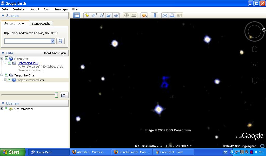Click inside the sky search input field
Viewport: 266px width, 156px height.
[28, 41]
